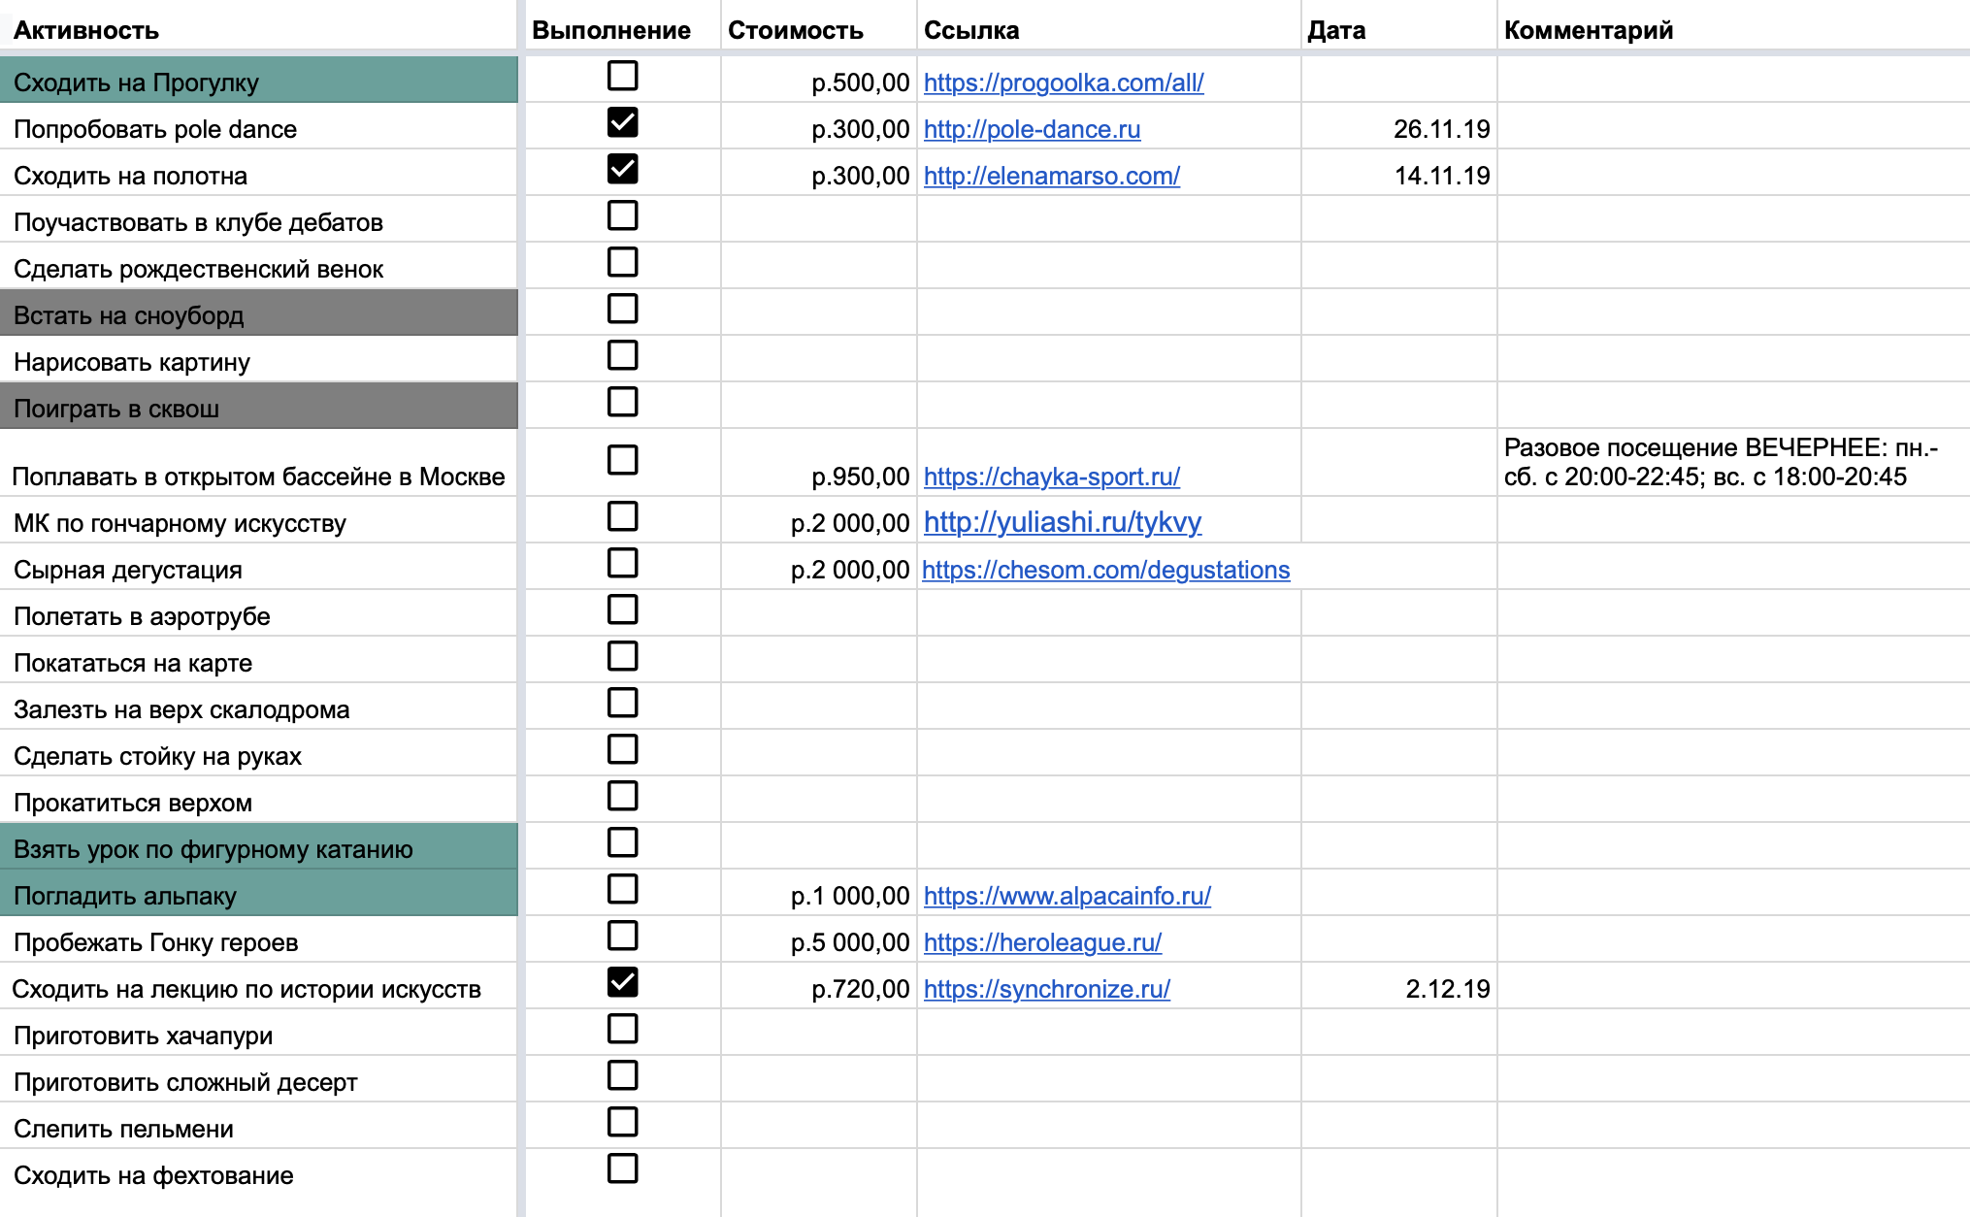The image size is (1970, 1217).
Task: Select the gray Встать на сноуборд cell
Action: [258, 312]
